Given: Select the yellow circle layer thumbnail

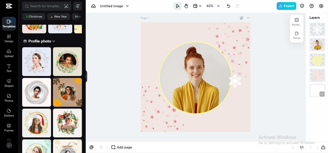Looking at the screenshot, I should [317, 60].
